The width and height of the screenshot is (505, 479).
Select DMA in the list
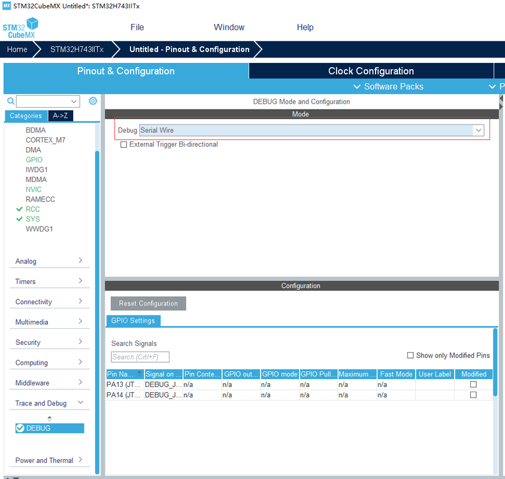pos(34,150)
